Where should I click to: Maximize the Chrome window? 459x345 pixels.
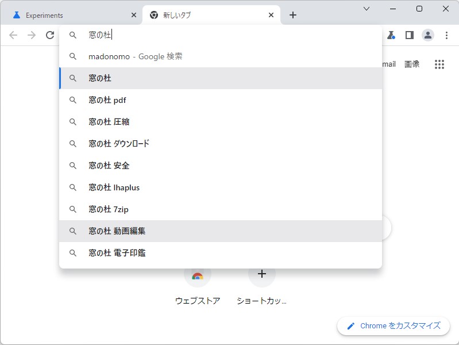point(419,9)
